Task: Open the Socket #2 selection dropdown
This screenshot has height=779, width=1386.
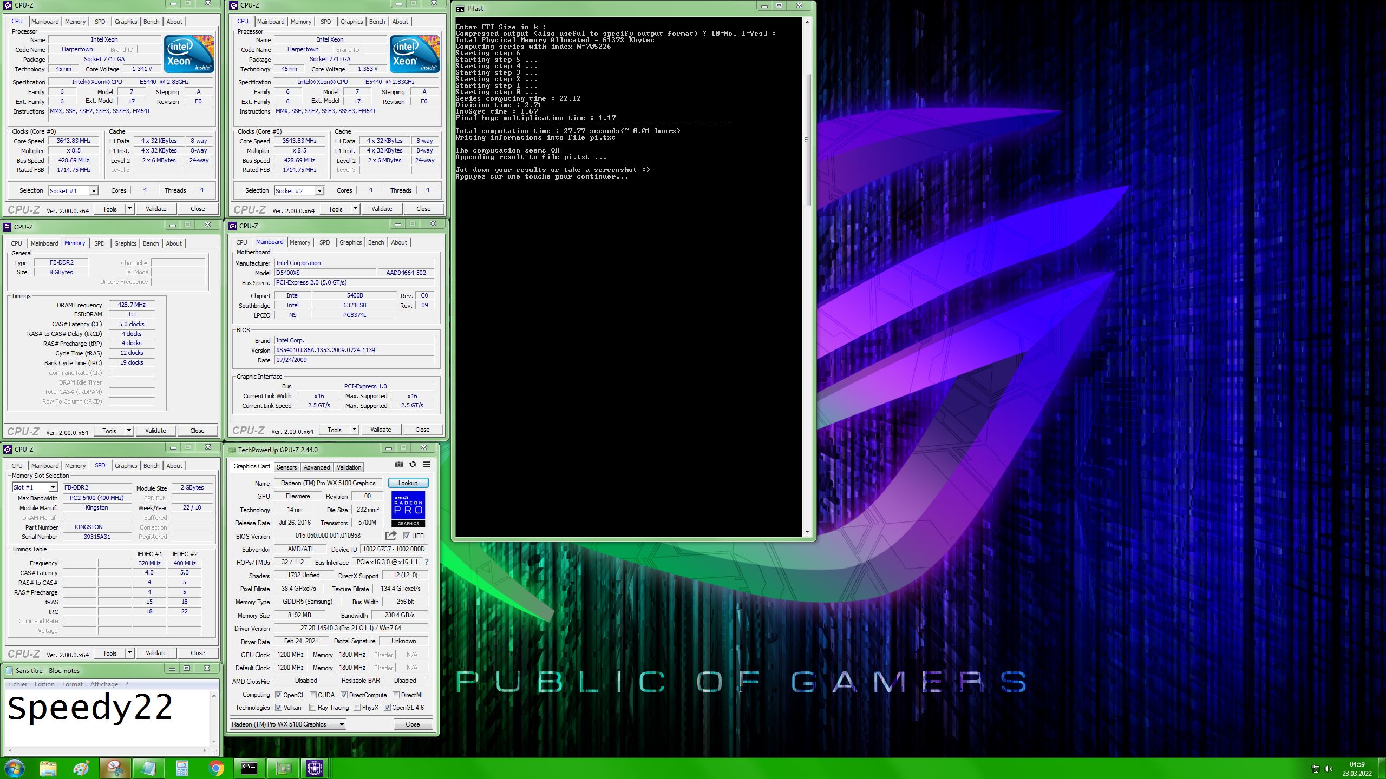Action: [x=299, y=190]
